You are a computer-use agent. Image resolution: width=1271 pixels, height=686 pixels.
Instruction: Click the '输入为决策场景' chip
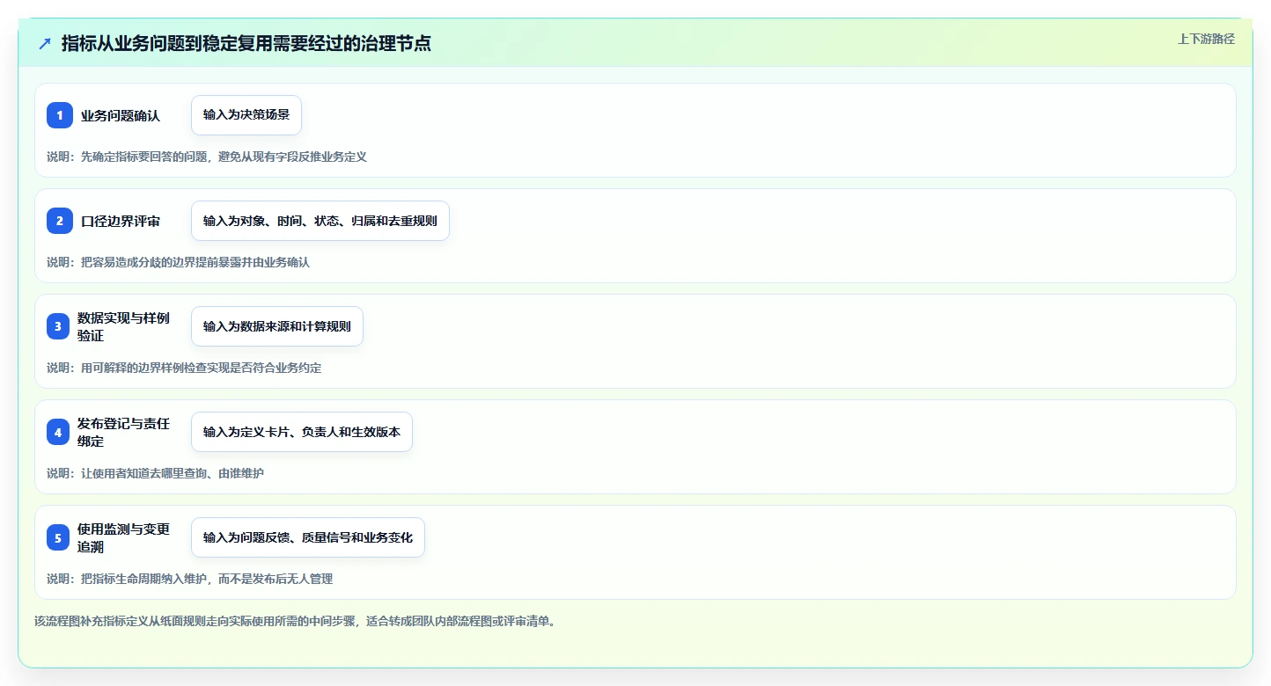pyautogui.click(x=246, y=115)
